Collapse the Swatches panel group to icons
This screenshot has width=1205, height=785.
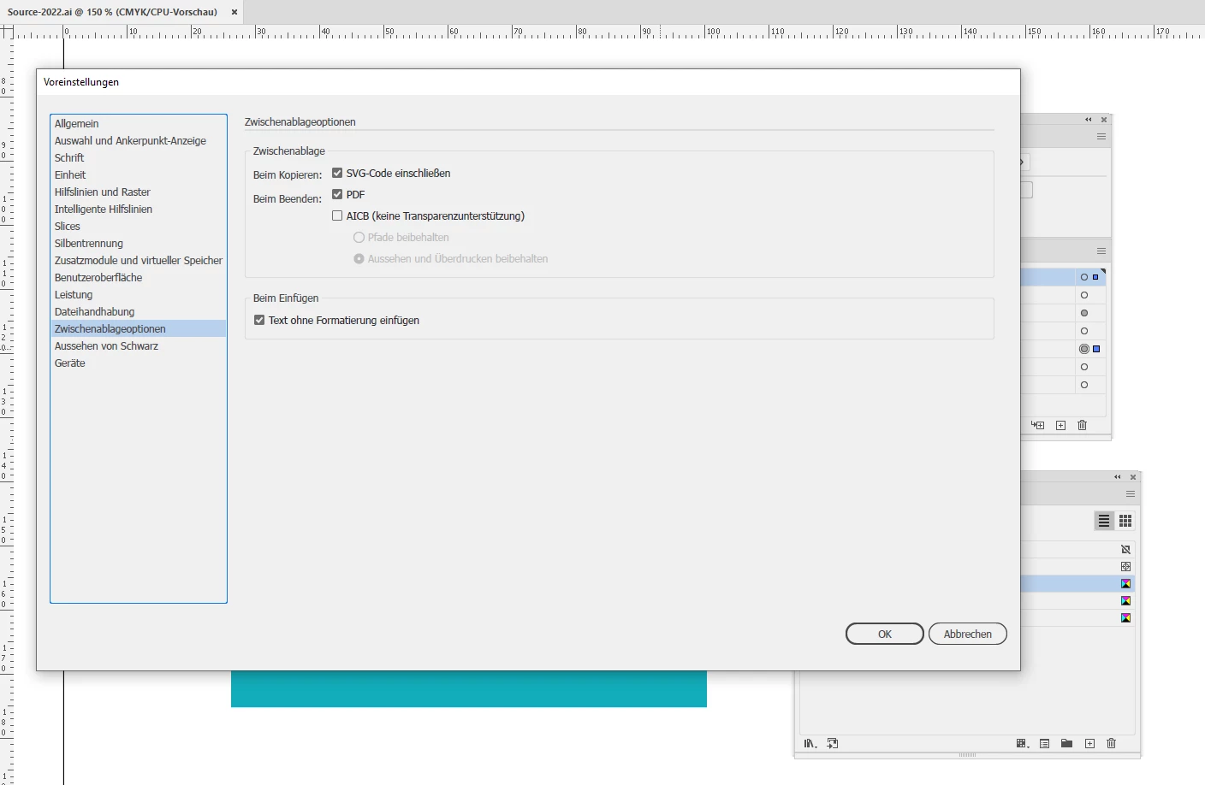coord(1118,477)
